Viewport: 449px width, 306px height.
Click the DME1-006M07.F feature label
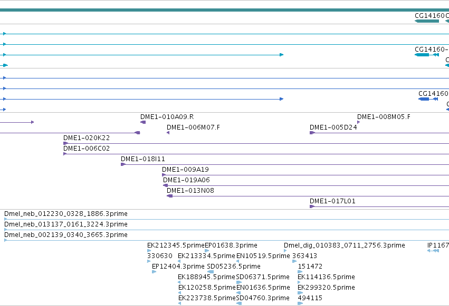coord(193,127)
